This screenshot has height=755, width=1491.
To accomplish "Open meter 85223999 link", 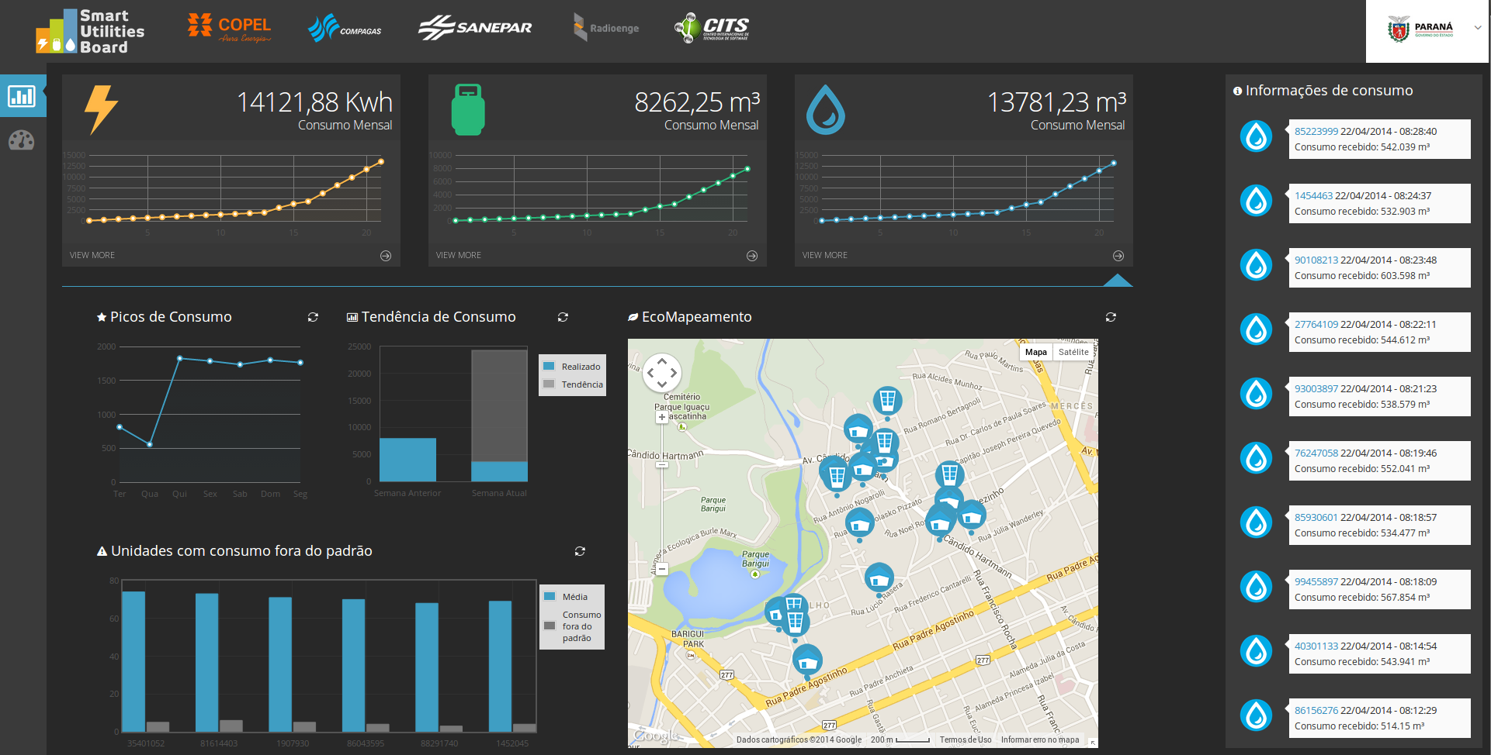I will click(1316, 132).
